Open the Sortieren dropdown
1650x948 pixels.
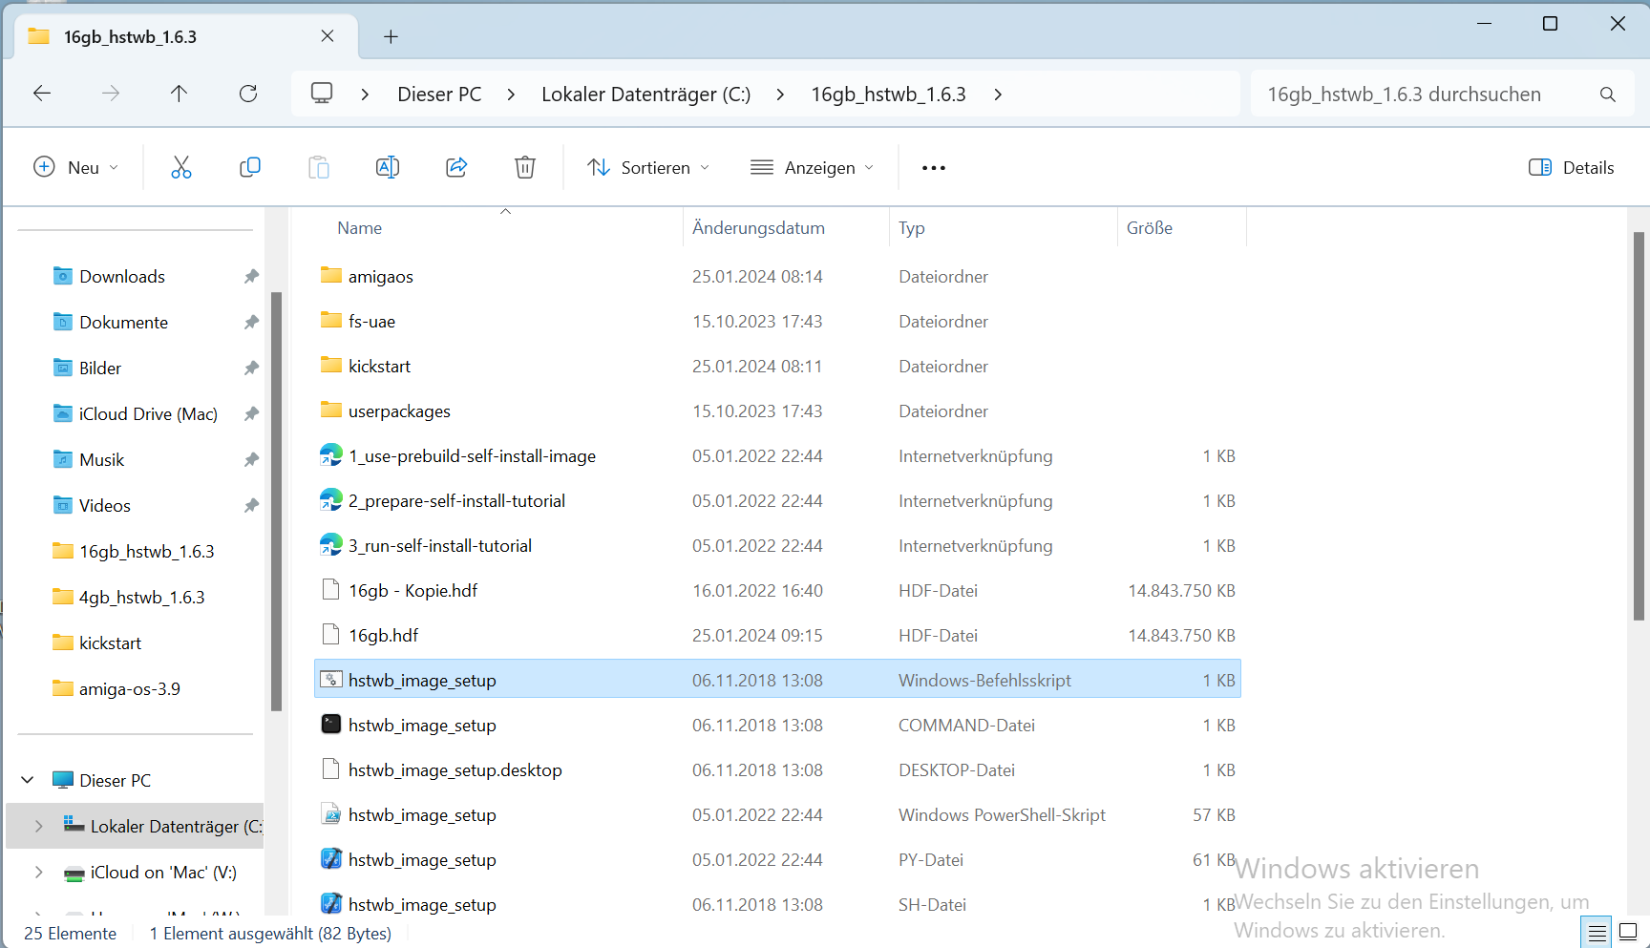click(x=648, y=168)
